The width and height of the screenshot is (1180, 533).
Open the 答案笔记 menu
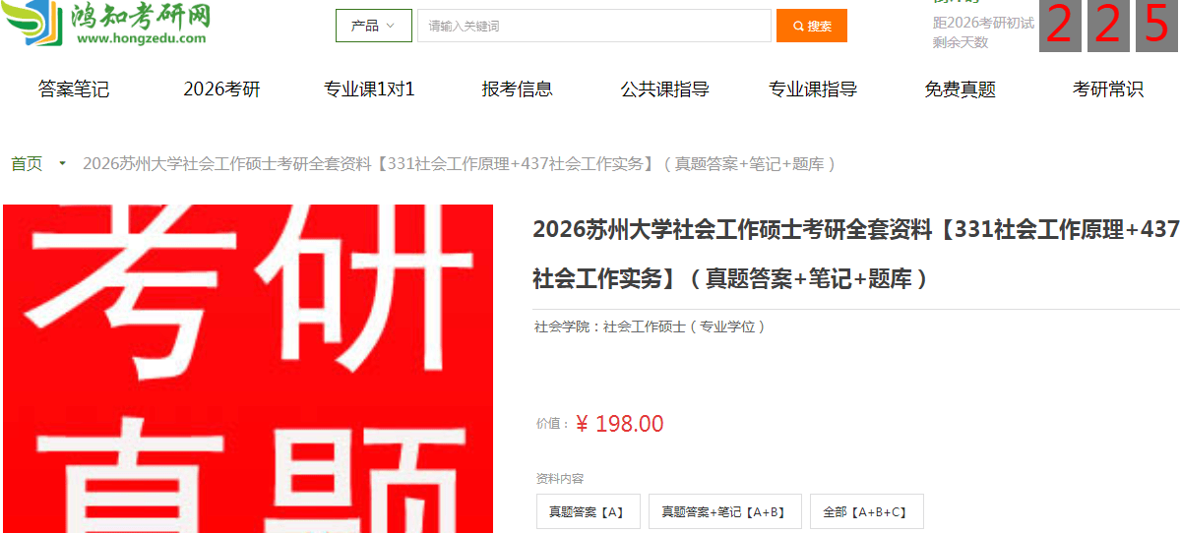tap(74, 89)
